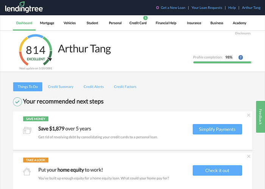This screenshot has width=265, height=189.
Task: Click Put your home equity to work heading
Action: click(70, 170)
